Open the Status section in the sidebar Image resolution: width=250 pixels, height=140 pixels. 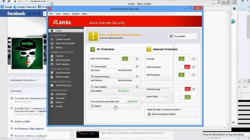click(66, 31)
